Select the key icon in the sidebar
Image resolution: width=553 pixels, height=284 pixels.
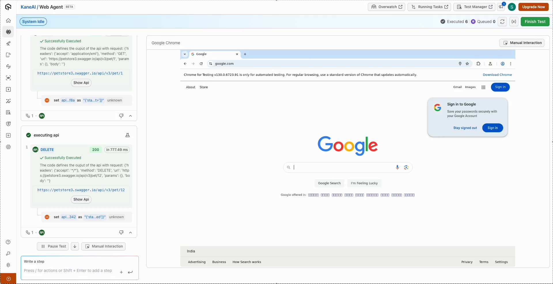pos(8,254)
